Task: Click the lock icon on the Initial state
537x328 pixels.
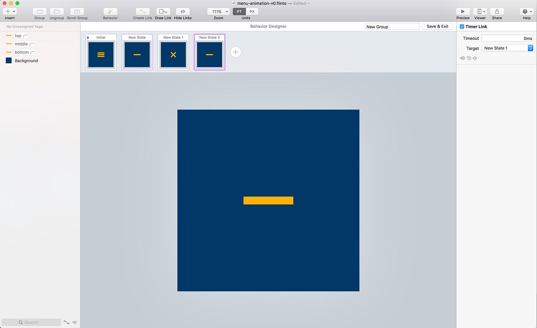Action: click(x=88, y=38)
